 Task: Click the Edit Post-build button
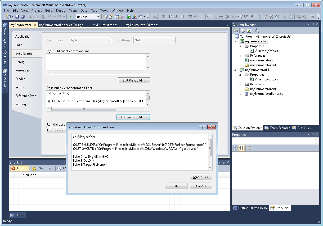[133, 117]
